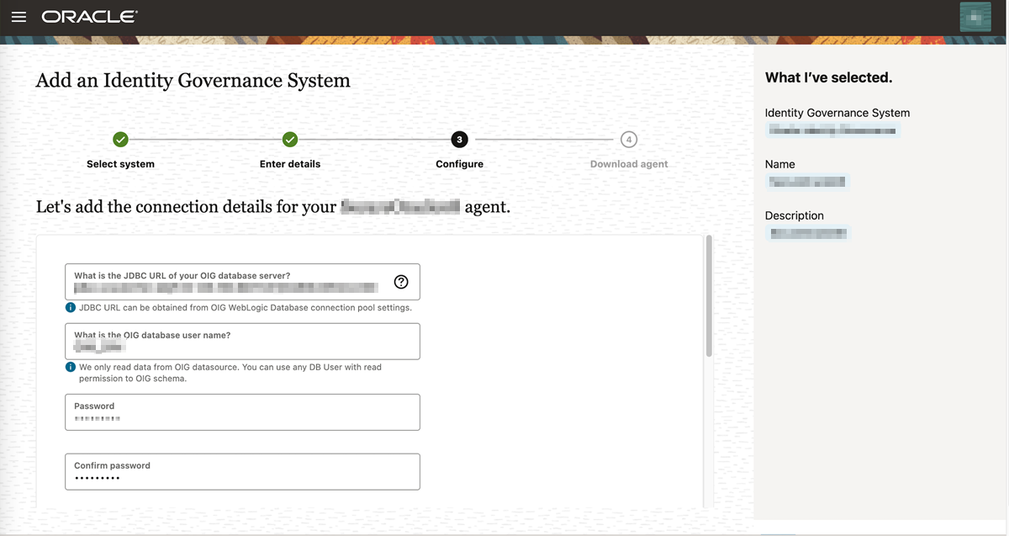Click the Description value under What I've selected
The image size is (1009, 536).
pos(808,232)
